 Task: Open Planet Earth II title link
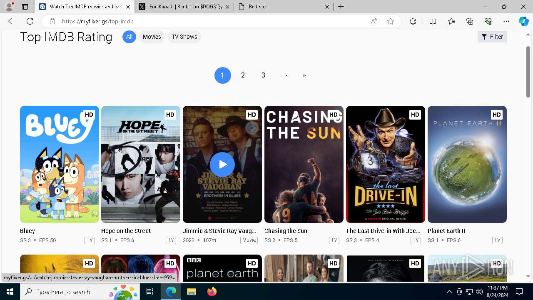click(x=446, y=231)
